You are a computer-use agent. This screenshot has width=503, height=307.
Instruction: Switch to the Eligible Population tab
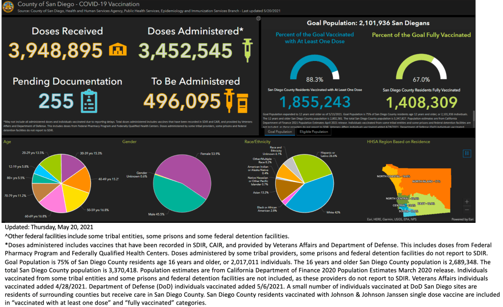[313, 132]
